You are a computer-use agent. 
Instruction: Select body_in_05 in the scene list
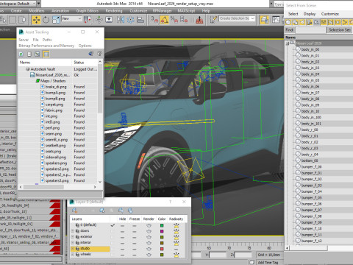[x=310, y=80]
